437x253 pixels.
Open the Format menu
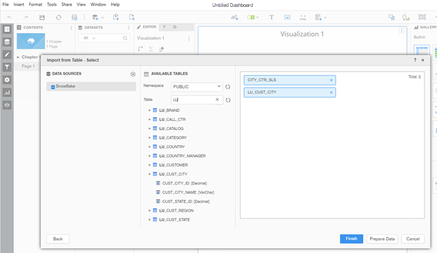pyautogui.click(x=36, y=4)
